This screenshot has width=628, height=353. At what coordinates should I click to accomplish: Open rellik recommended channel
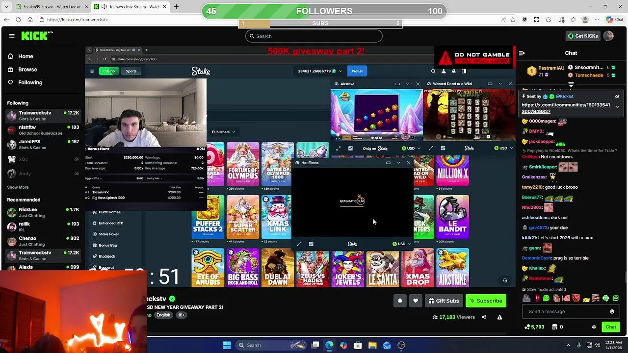click(x=43, y=227)
